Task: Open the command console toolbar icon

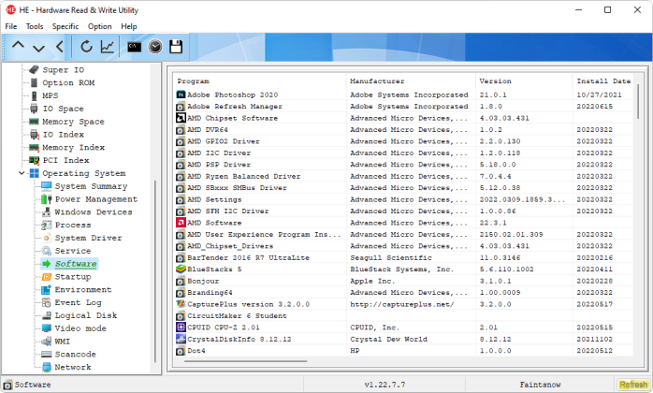Action: coord(134,46)
